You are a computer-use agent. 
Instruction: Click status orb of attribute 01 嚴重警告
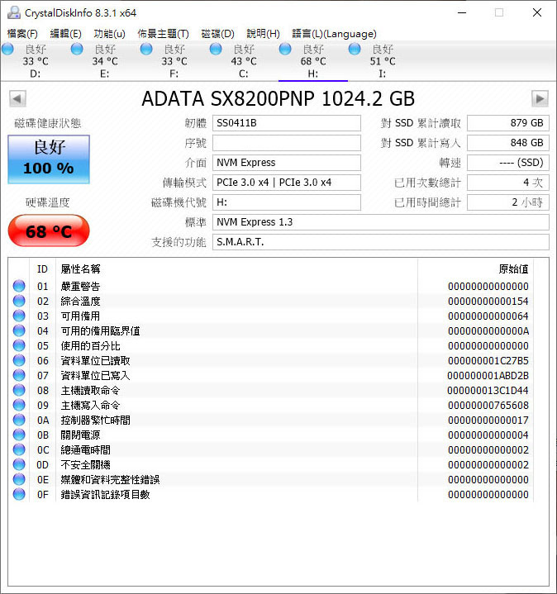tap(19, 286)
